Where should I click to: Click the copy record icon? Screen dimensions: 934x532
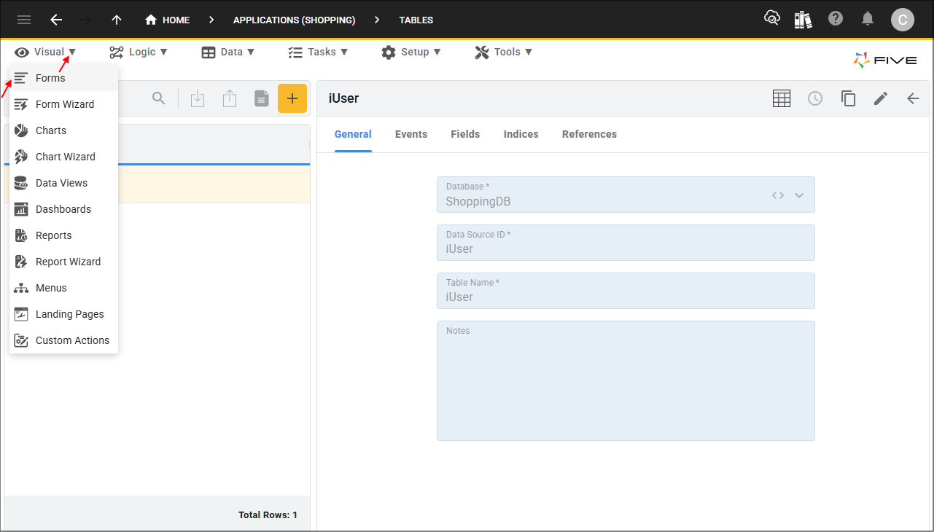click(848, 98)
